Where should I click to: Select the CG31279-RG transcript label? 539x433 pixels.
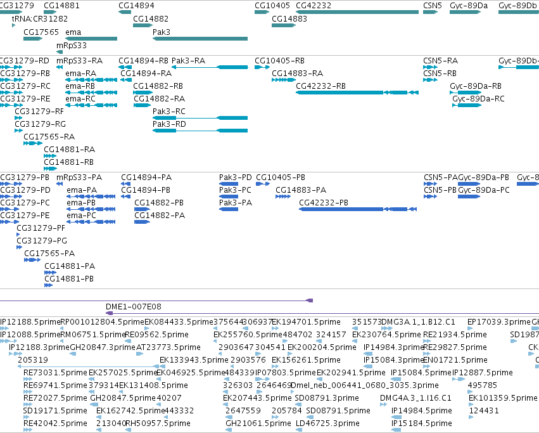coord(40,124)
